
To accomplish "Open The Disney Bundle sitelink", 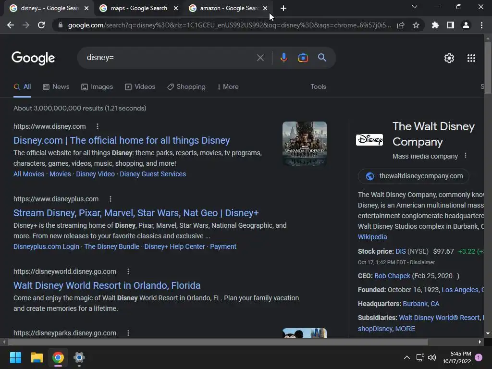I will pos(111,246).
